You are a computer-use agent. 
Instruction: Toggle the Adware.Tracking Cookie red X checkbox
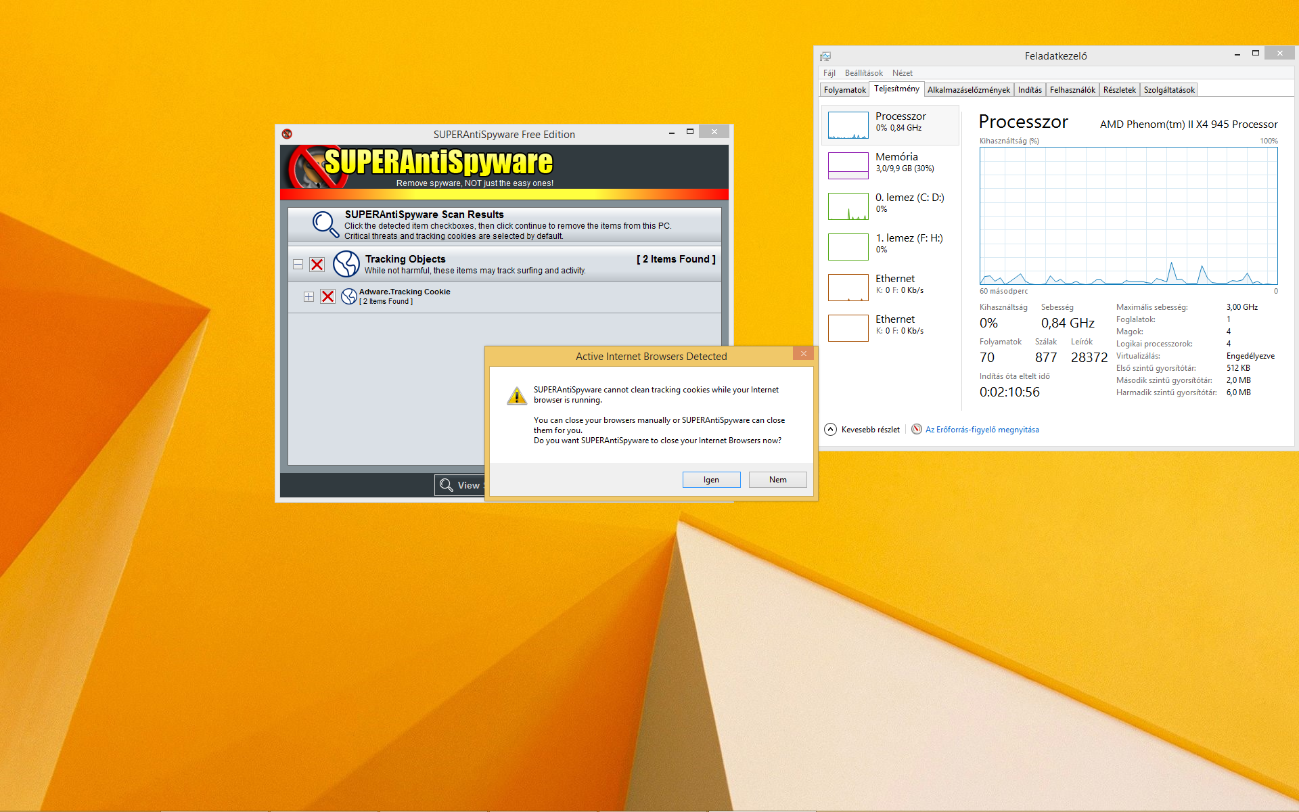click(x=327, y=296)
